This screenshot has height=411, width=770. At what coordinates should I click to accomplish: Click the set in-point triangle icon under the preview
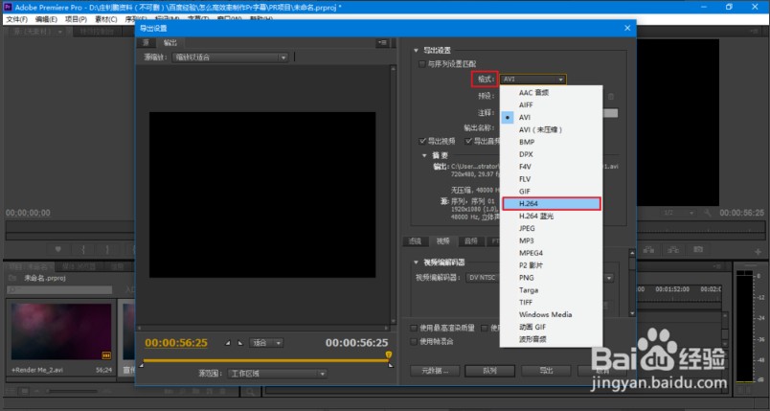(227, 342)
